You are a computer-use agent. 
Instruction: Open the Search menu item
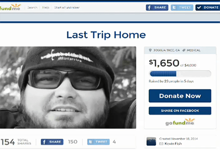point(32,7)
